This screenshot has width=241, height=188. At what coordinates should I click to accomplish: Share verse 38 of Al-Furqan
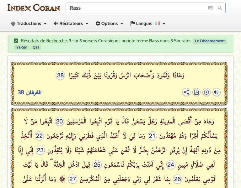(186, 92)
